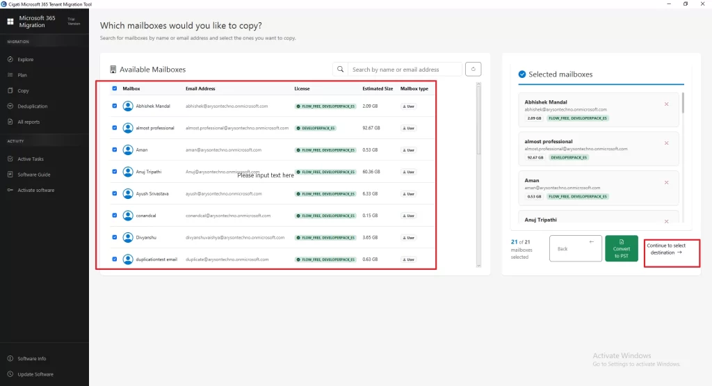The image size is (712, 386).
Task: Focus the Search by name or email field
Action: pyautogui.click(x=405, y=69)
